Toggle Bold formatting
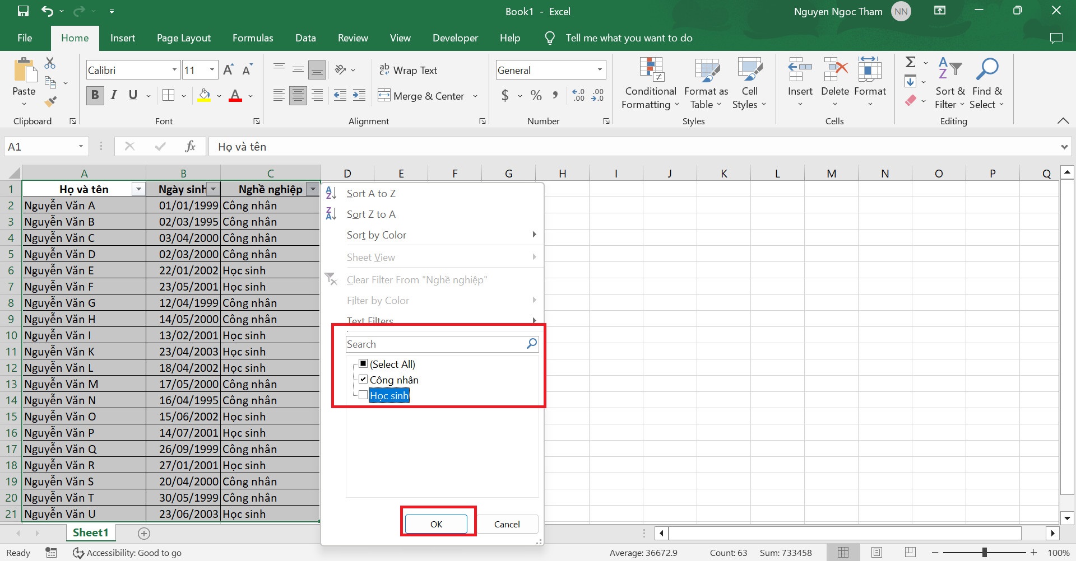 95,95
